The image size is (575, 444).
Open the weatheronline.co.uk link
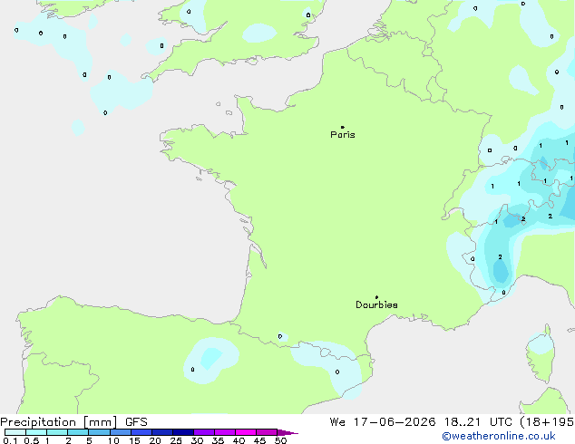(x=499, y=436)
